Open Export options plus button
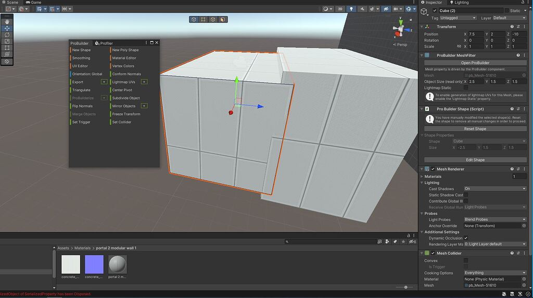The height and width of the screenshot is (298, 533). coord(104,82)
